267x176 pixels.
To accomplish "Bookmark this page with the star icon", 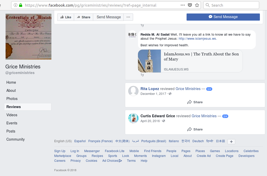I will click(197, 5).
